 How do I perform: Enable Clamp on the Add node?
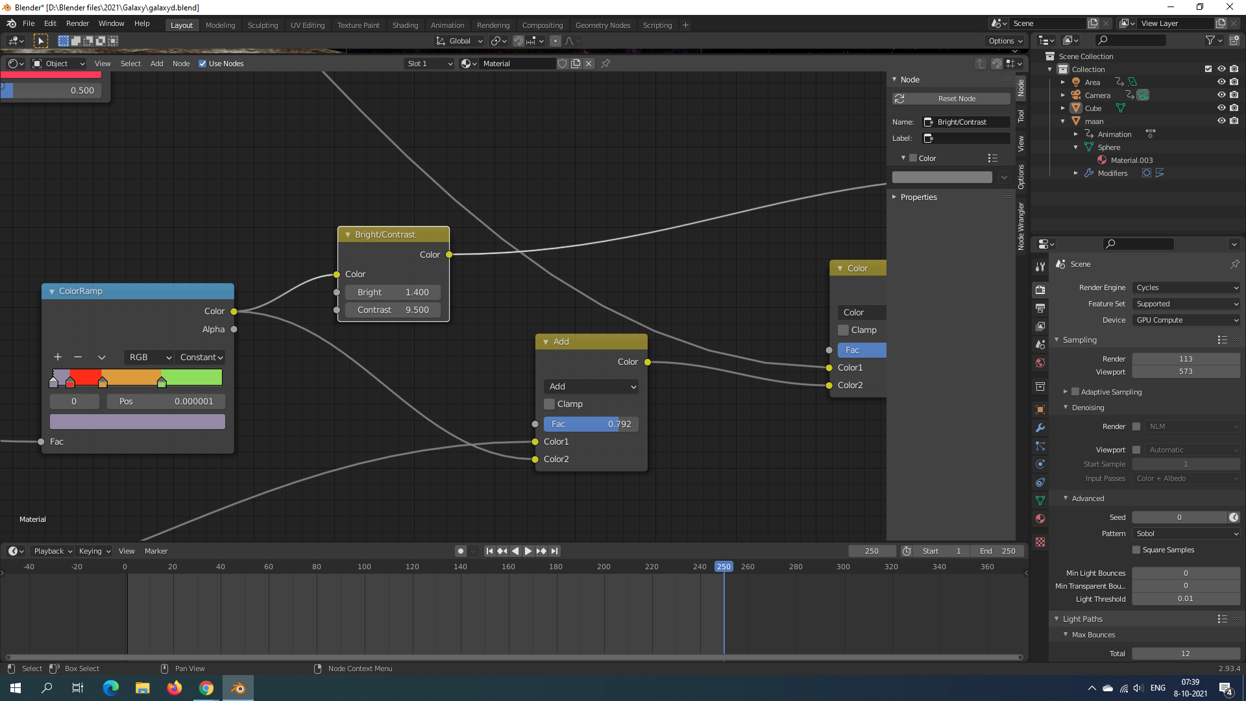[x=550, y=404]
